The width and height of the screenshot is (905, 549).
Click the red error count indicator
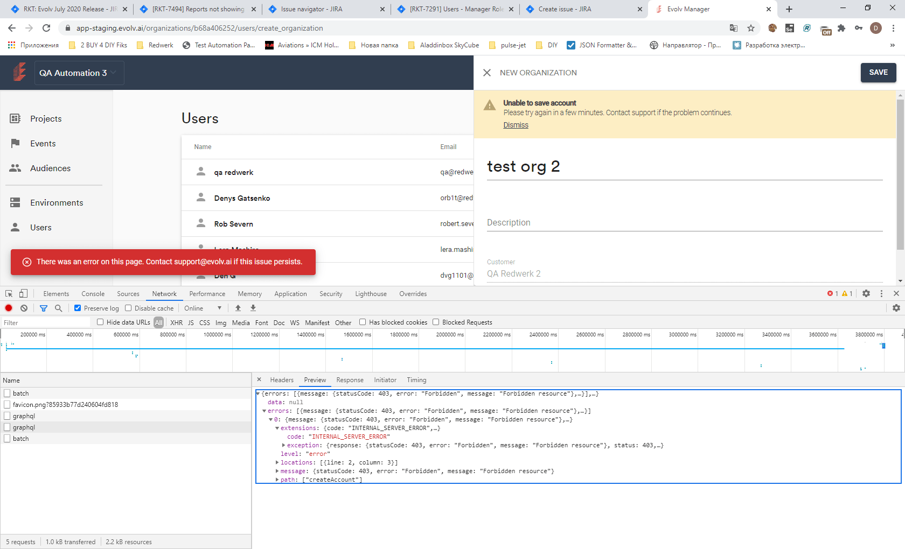click(x=833, y=293)
